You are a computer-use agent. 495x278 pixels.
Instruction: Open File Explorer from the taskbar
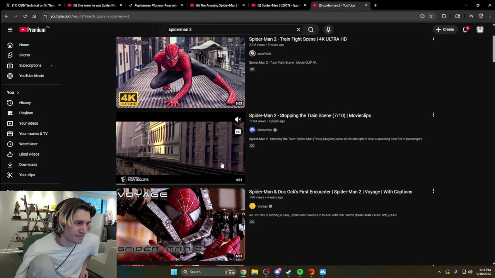click(254, 272)
